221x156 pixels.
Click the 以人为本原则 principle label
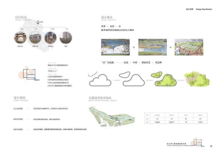click(18, 109)
